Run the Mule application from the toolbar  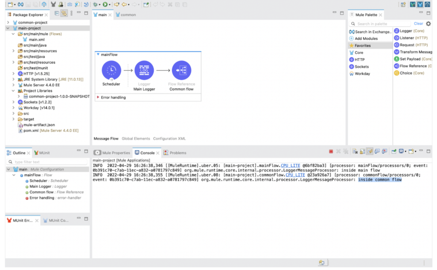(x=105, y=4)
